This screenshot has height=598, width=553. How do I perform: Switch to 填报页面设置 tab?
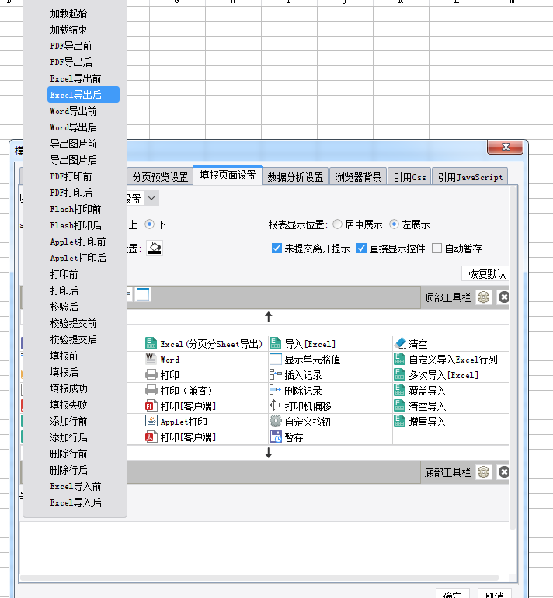pos(228,175)
